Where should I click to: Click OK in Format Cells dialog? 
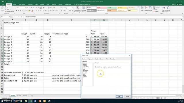119,96
